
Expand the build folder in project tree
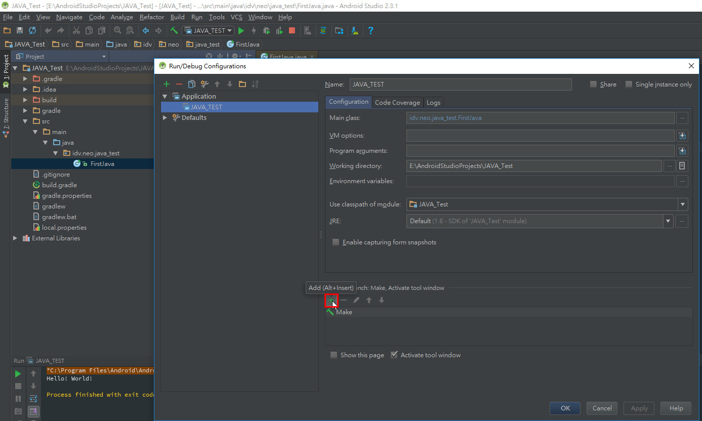point(25,100)
